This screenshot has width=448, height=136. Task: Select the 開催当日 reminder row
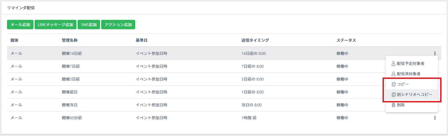[224, 105]
